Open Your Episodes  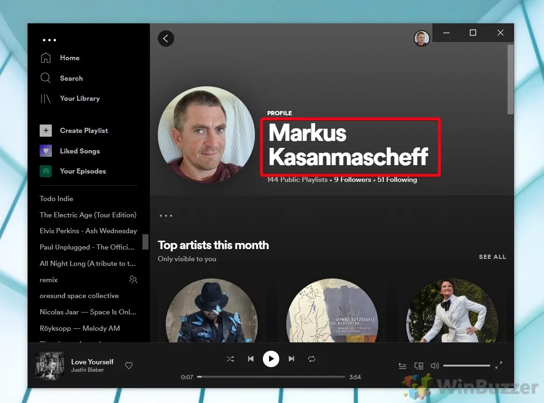tap(83, 171)
